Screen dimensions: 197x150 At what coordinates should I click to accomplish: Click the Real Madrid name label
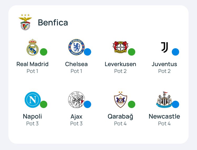[32, 64]
